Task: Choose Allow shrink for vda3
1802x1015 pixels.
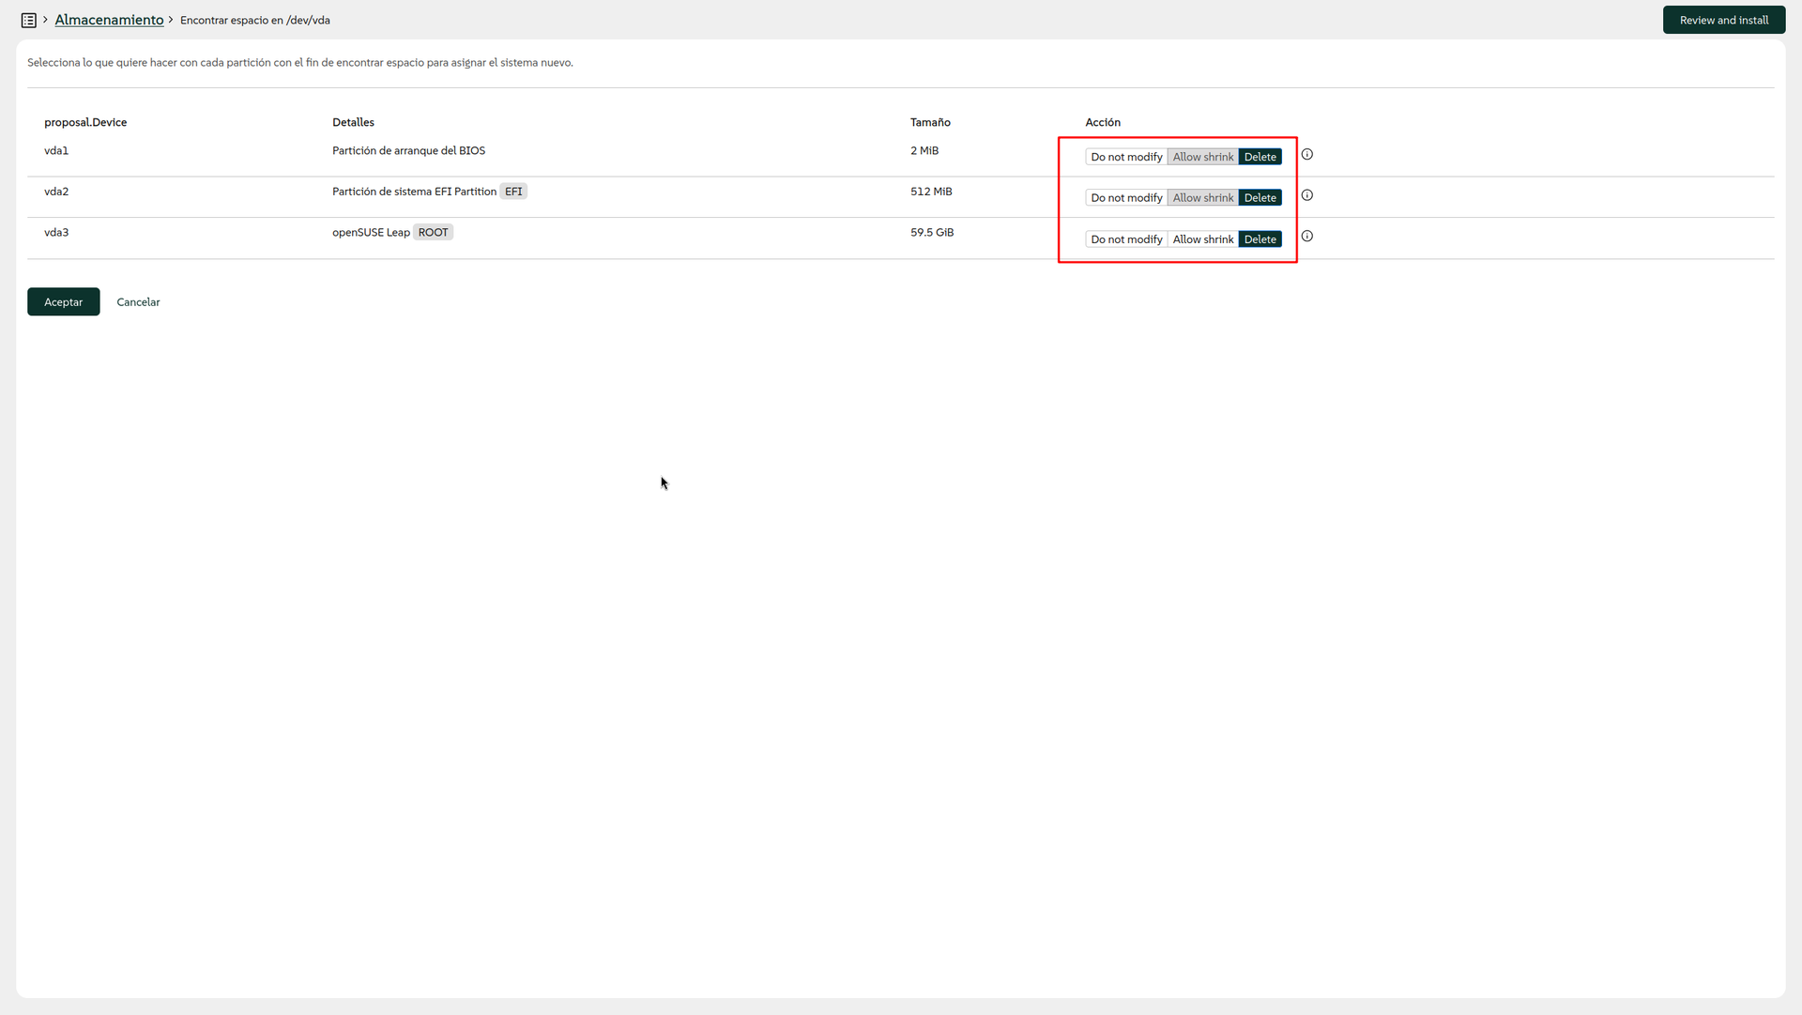Action: coord(1202,239)
